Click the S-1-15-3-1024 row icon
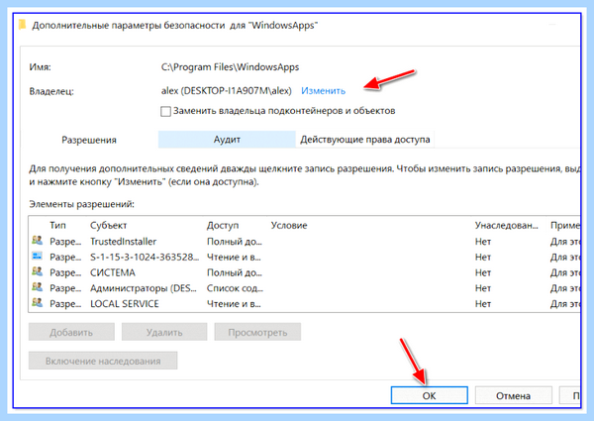 point(38,256)
